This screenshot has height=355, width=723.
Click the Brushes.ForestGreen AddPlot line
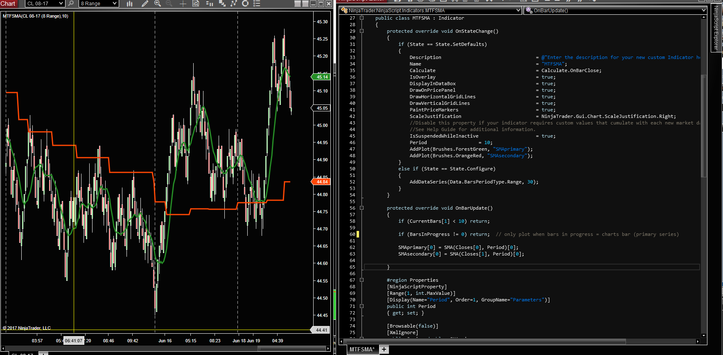(471, 149)
